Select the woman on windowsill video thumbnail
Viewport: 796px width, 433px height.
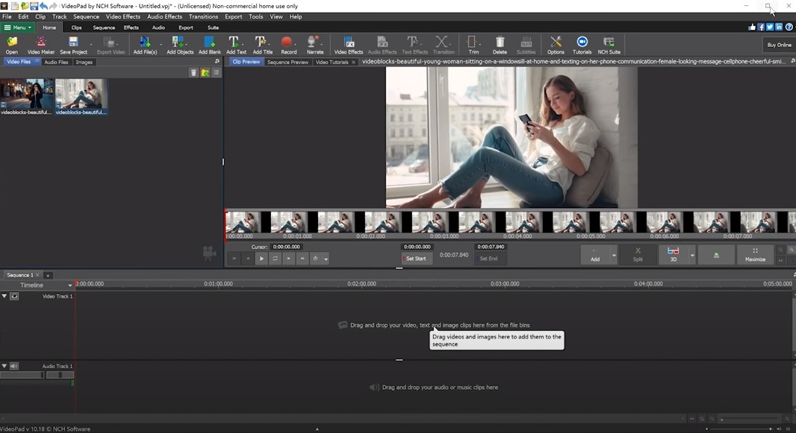click(81, 97)
